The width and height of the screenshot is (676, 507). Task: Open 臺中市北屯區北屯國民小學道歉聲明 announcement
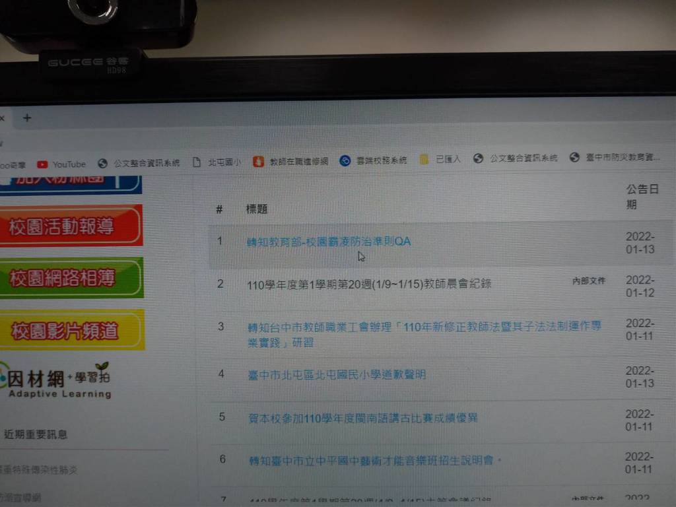click(x=337, y=375)
